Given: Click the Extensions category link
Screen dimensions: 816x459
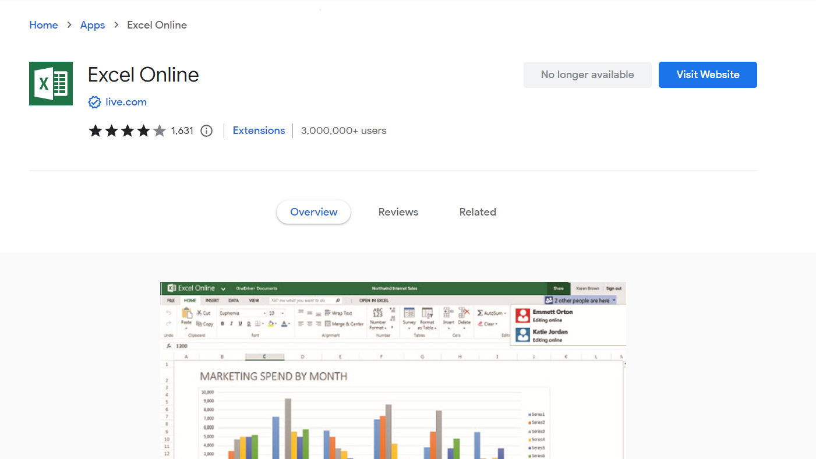Looking at the screenshot, I should (x=259, y=130).
